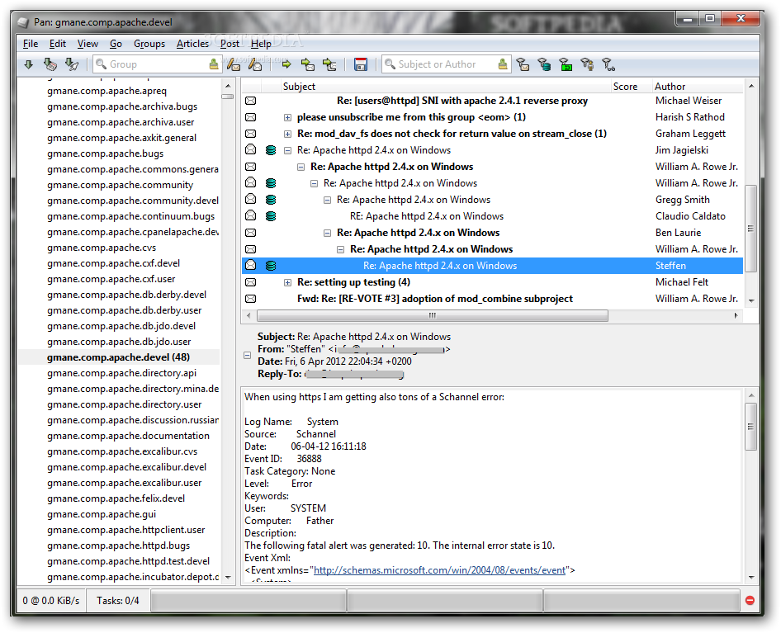Viewport: 781px width, 633px height.
Task: Toggle match only cached articles filter
Action: coord(544,64)
